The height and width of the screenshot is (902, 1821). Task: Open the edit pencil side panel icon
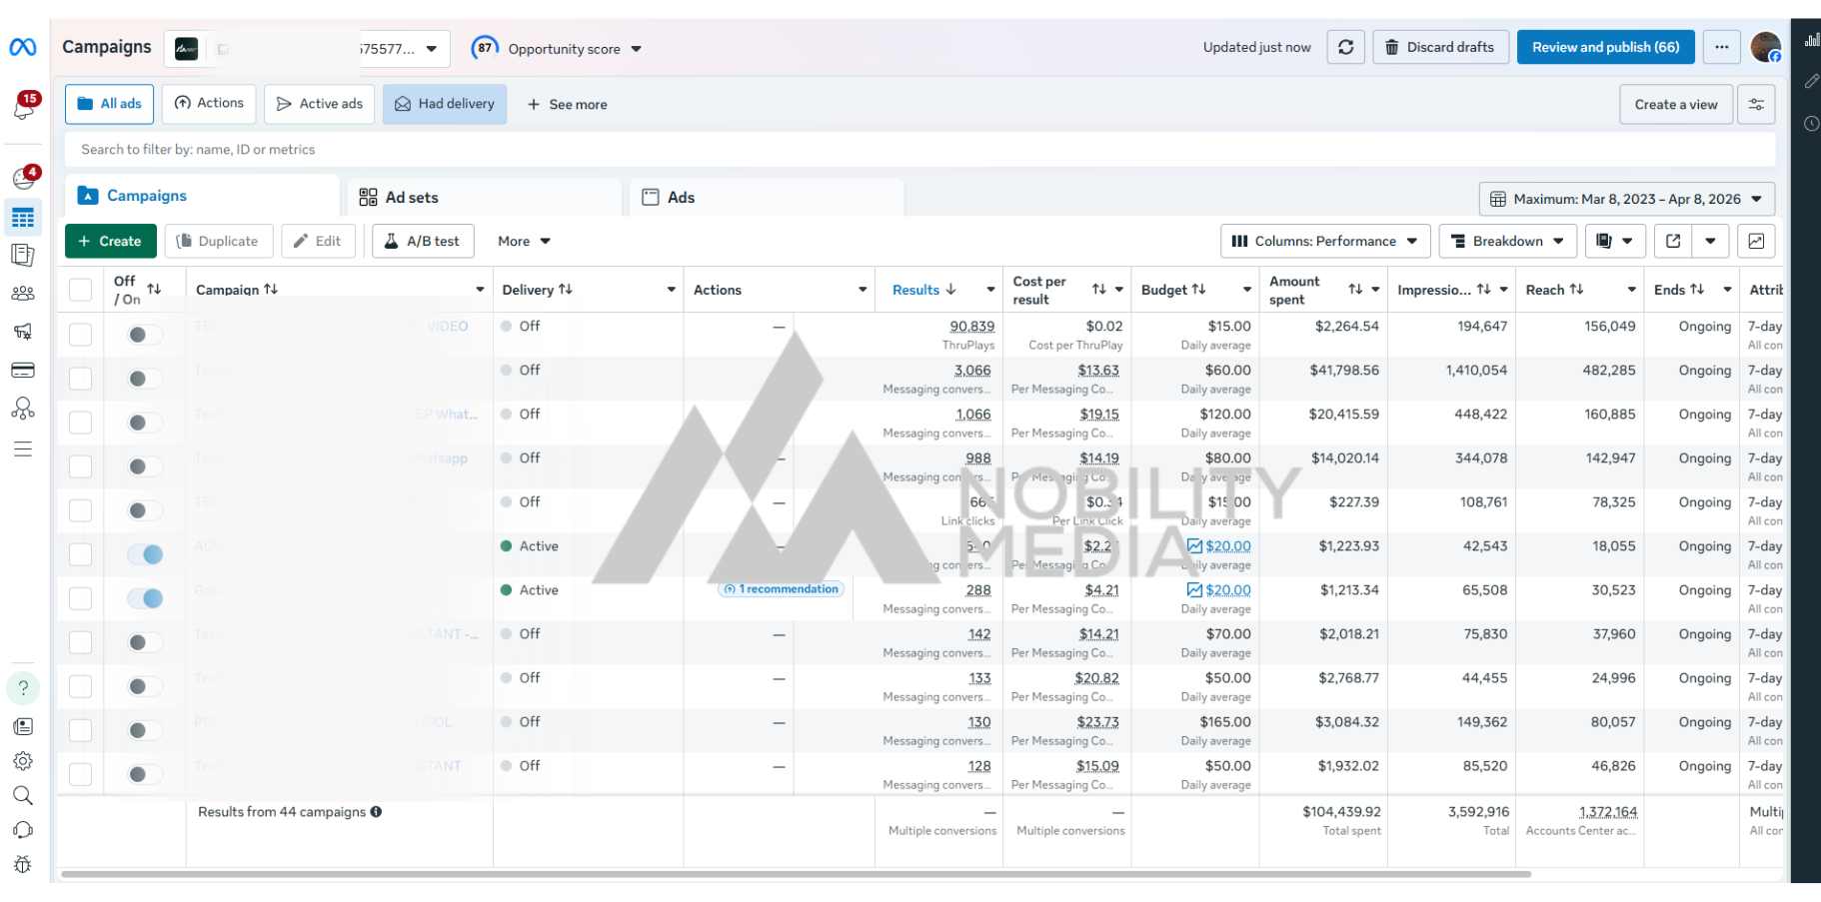point(1811,81)
